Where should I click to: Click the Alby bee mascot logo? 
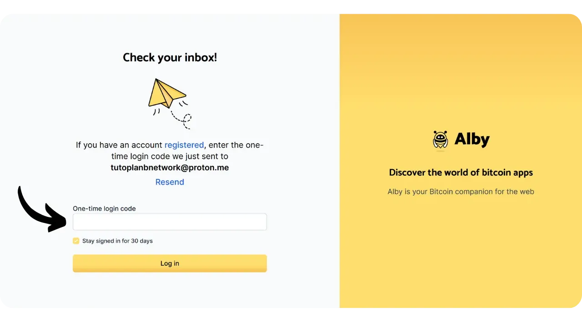coord(440,140)
